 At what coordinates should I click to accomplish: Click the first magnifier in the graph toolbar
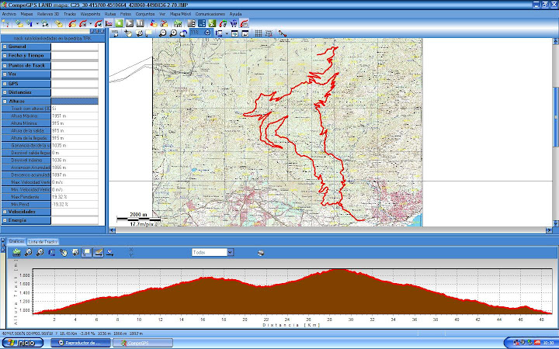pos(29,252)
